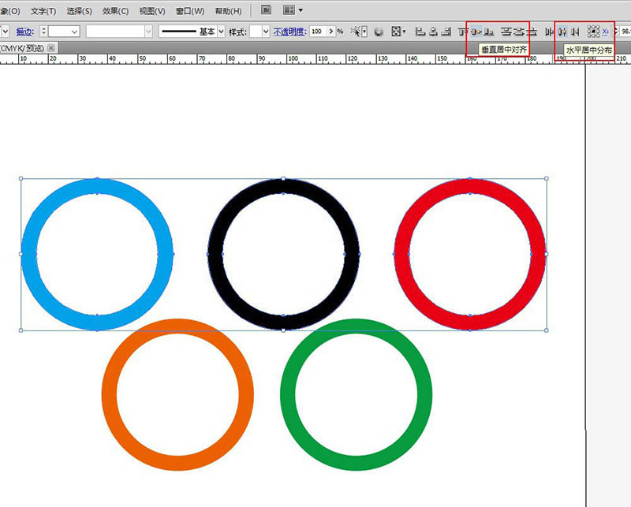Click the Vertical Align Top icon
Viewport: 631px width, 507px height.
click(461, 32)
